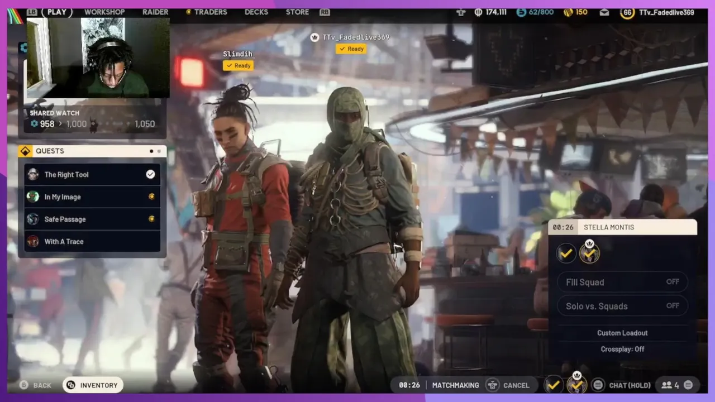
Task: Click first ready checkmark avatar in bottom bar
Action: tap(554, 385)
